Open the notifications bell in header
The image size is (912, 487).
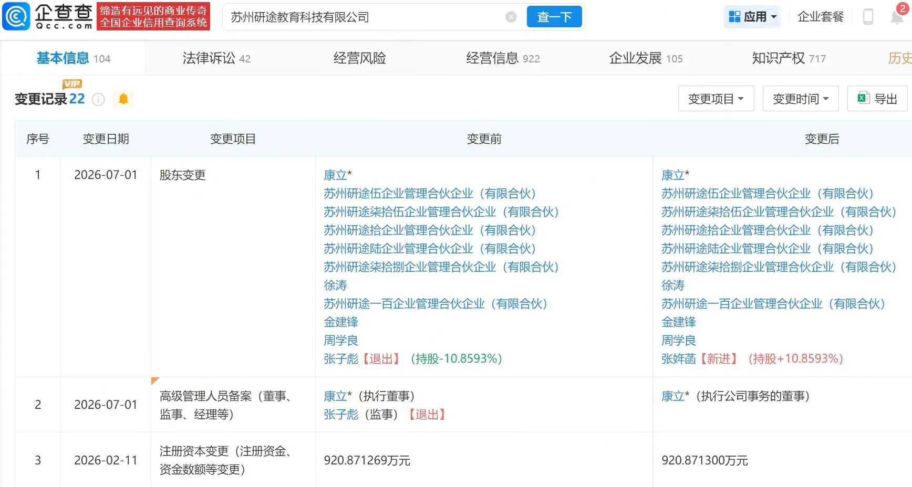point(897,17)
